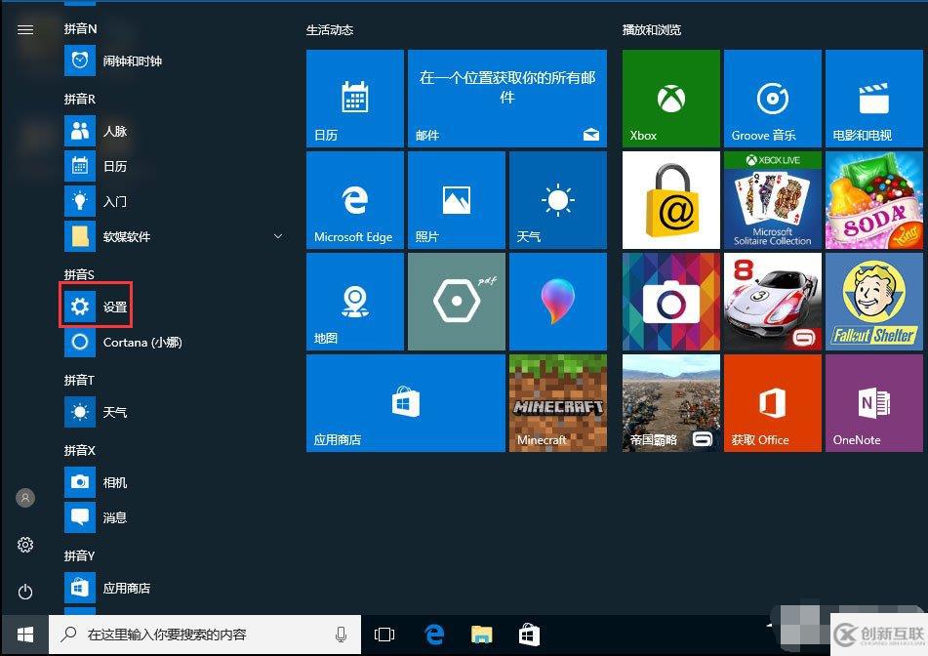Launch Candy Crush Soda tile

[x=874, y=200]
